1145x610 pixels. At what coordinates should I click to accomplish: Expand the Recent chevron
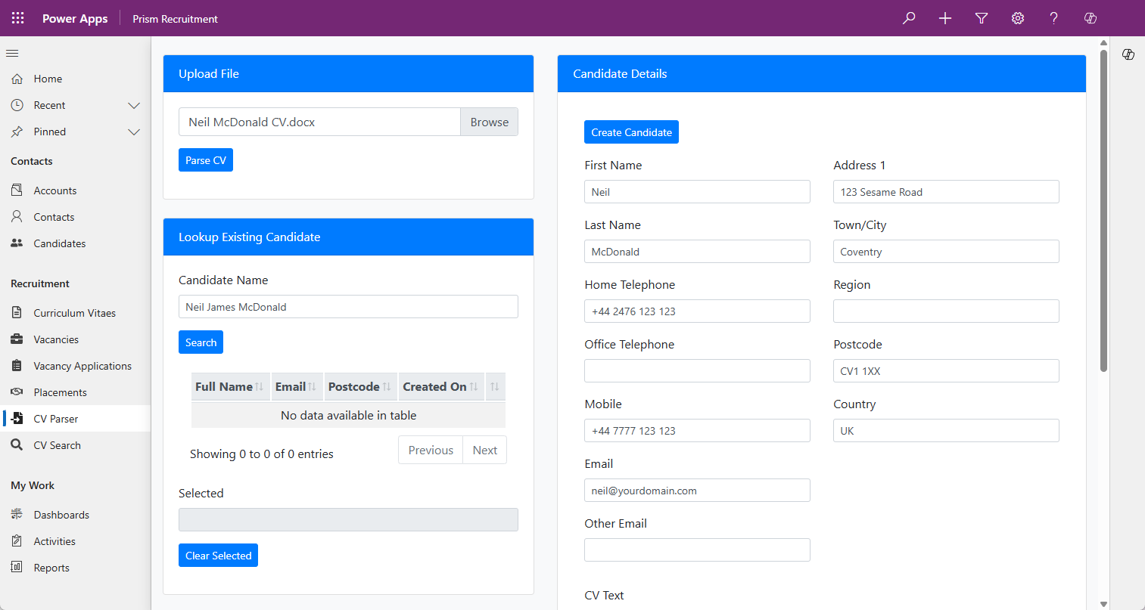click(134, 105)
